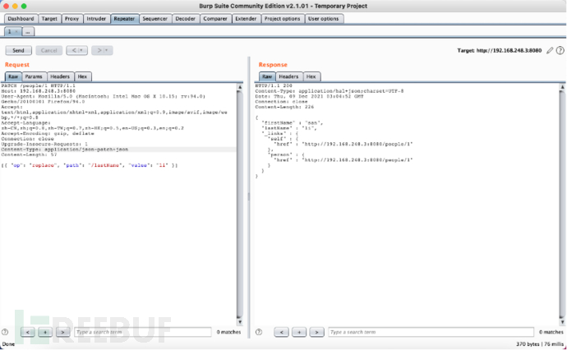
Task: Click the request pane scroll up arrow
Action: click(240, 87)
